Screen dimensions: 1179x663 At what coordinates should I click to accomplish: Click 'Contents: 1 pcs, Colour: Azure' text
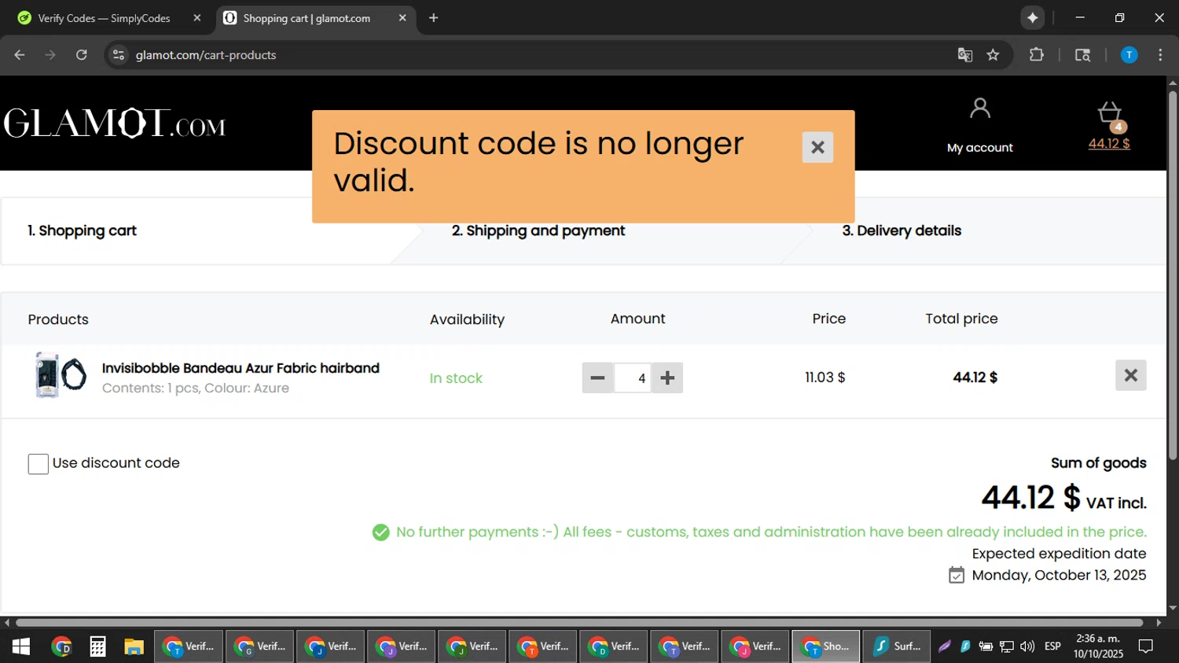tap(196, 389)
